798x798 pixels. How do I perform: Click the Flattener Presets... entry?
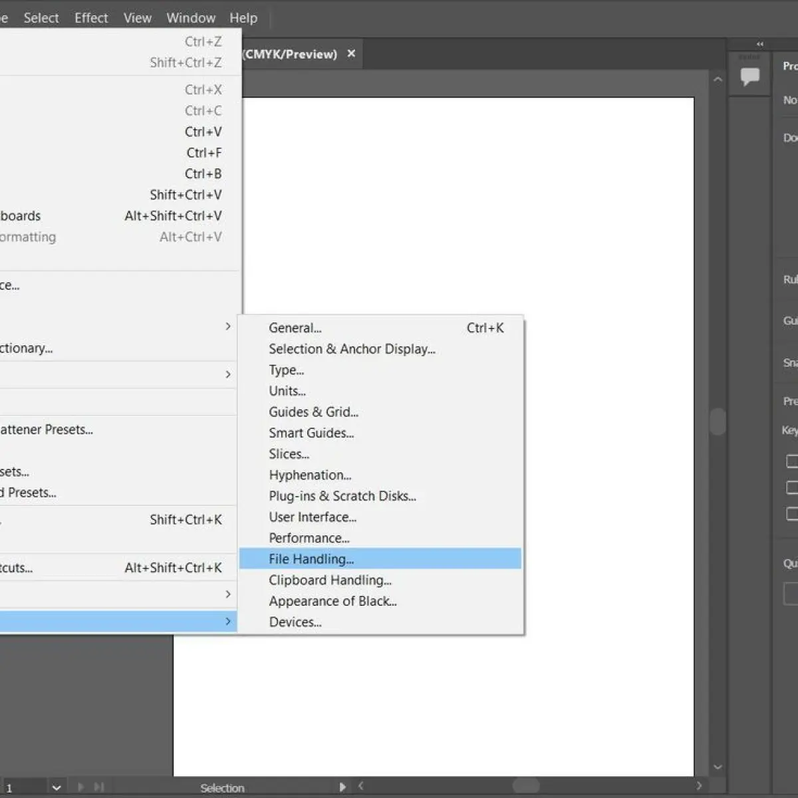[118, 430]
